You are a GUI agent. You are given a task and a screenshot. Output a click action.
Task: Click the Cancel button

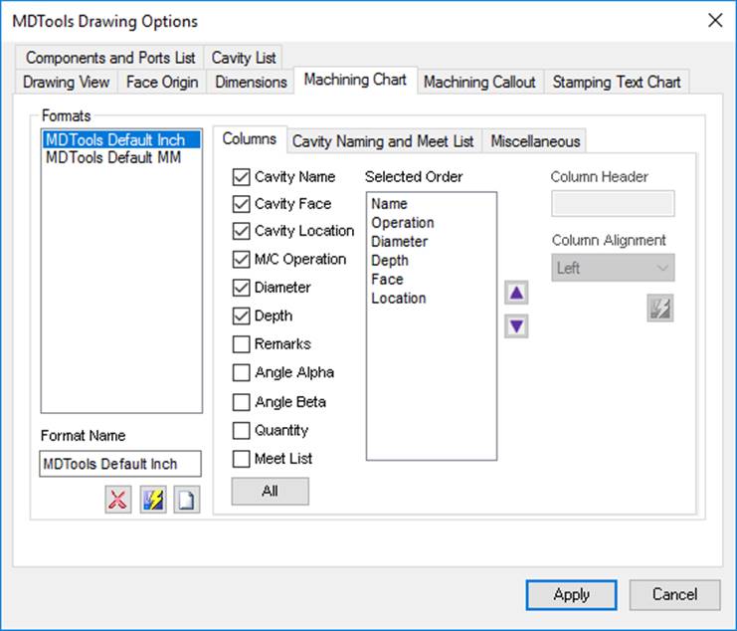point(674,595)
